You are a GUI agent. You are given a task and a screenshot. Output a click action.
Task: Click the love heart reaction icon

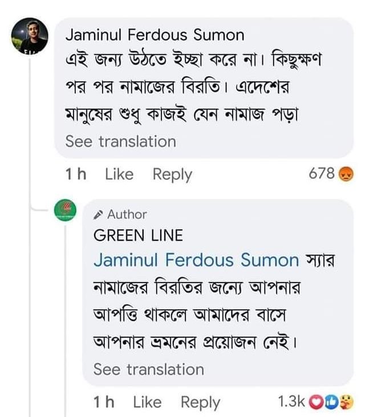click(316, 402)
